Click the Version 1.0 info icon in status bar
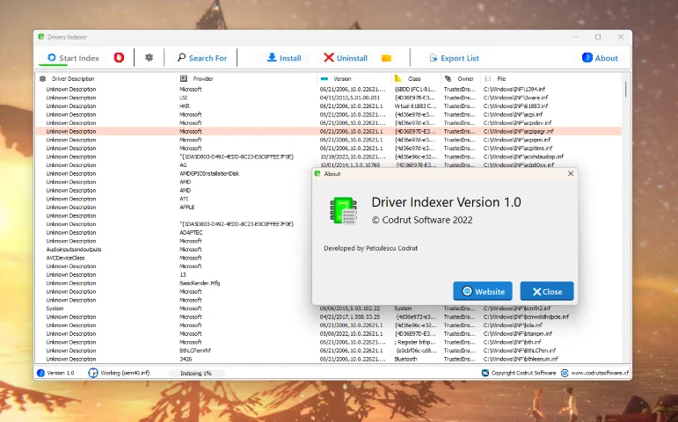 (x=42, y=373)
